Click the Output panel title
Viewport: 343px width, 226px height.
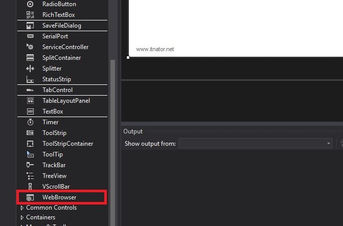133,131
